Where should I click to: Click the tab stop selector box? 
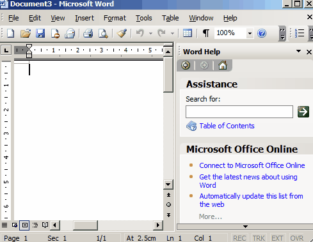(x=6, y=50)
